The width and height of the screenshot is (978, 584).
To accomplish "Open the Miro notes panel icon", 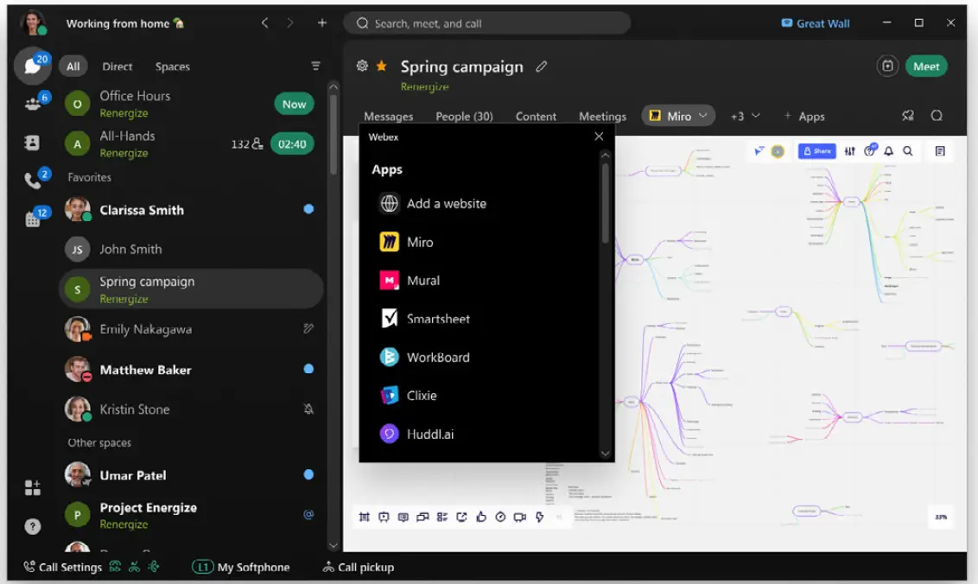I will tap(940, 151).
